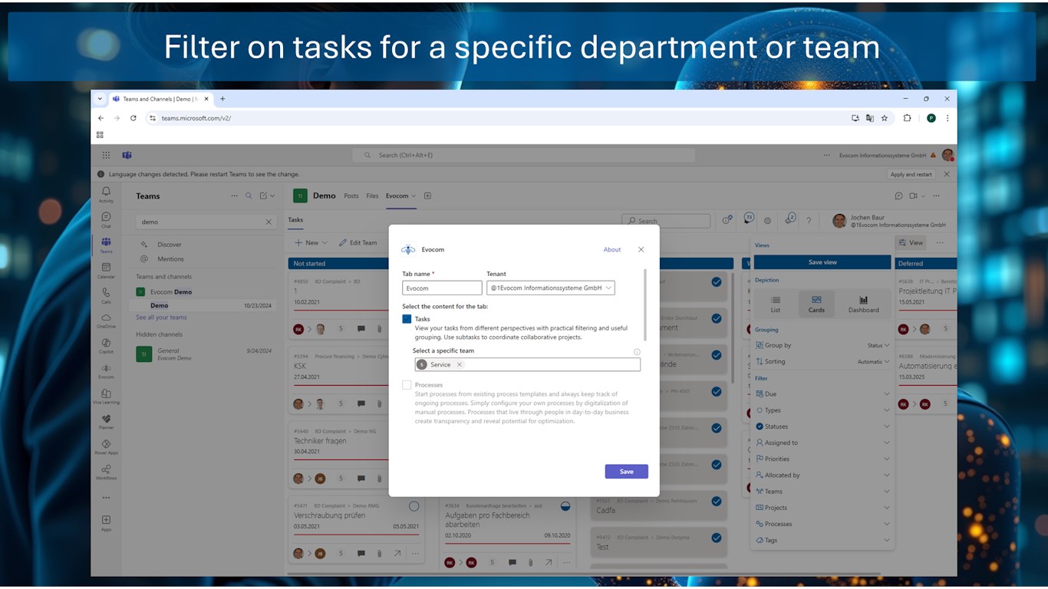Expand the Tags filter section
Screen dimensions: 1048x589
pyautogui.click(x=822, y=540)
